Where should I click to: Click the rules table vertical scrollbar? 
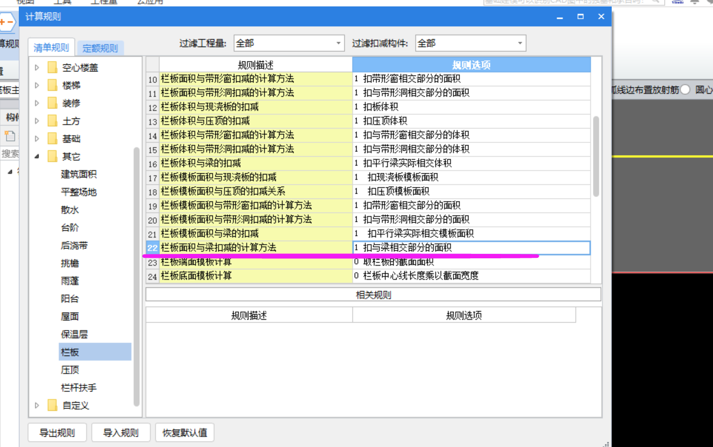point(596,156)
